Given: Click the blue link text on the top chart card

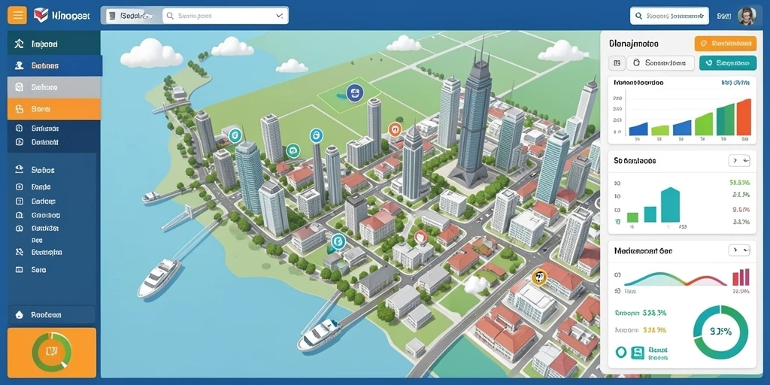Looking at the screenshot, I should [x=735, y=83].
